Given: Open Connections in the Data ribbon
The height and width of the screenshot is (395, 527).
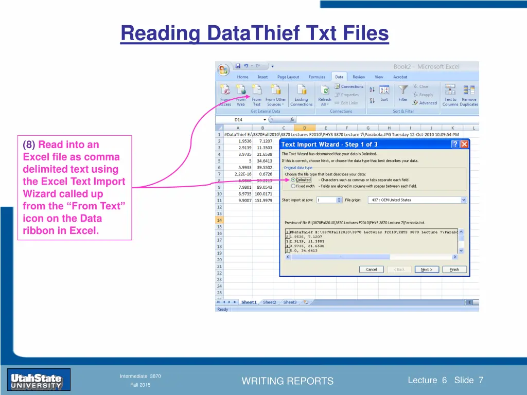Looking at the screenshot, I should (349, 86).
